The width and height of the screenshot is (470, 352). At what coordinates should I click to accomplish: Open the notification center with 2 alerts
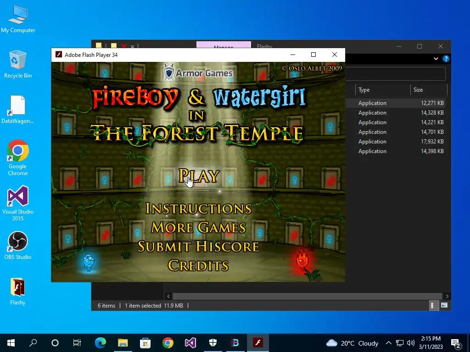tap(456, 343)
